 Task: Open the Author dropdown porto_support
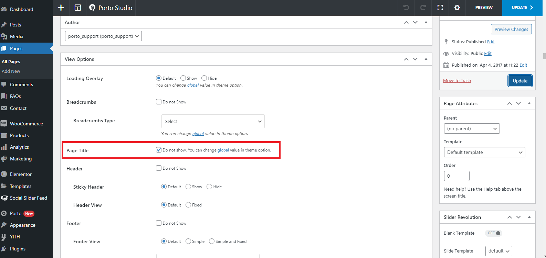(x=103, y=36)
